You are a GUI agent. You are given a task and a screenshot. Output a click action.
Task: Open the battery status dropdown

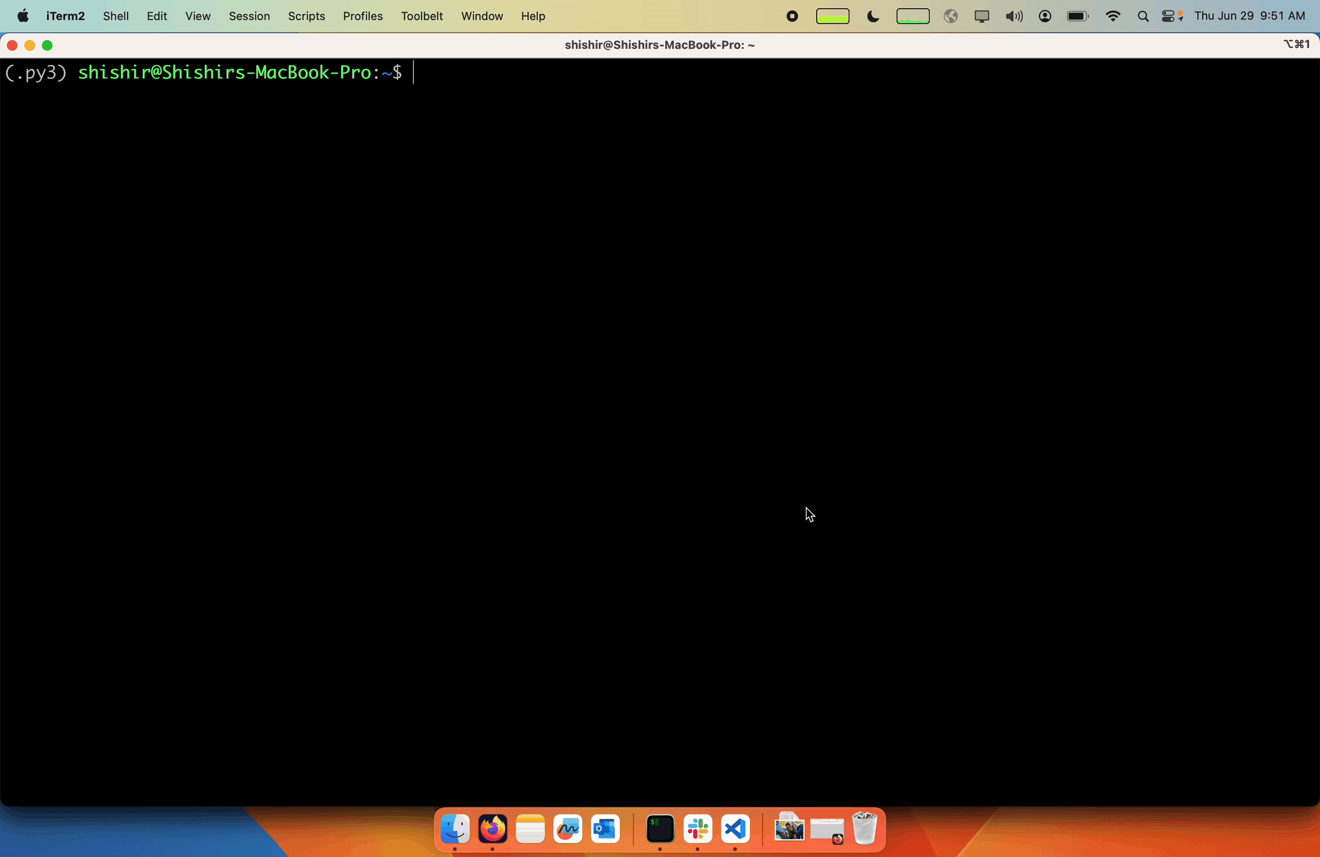point(1077,16)
